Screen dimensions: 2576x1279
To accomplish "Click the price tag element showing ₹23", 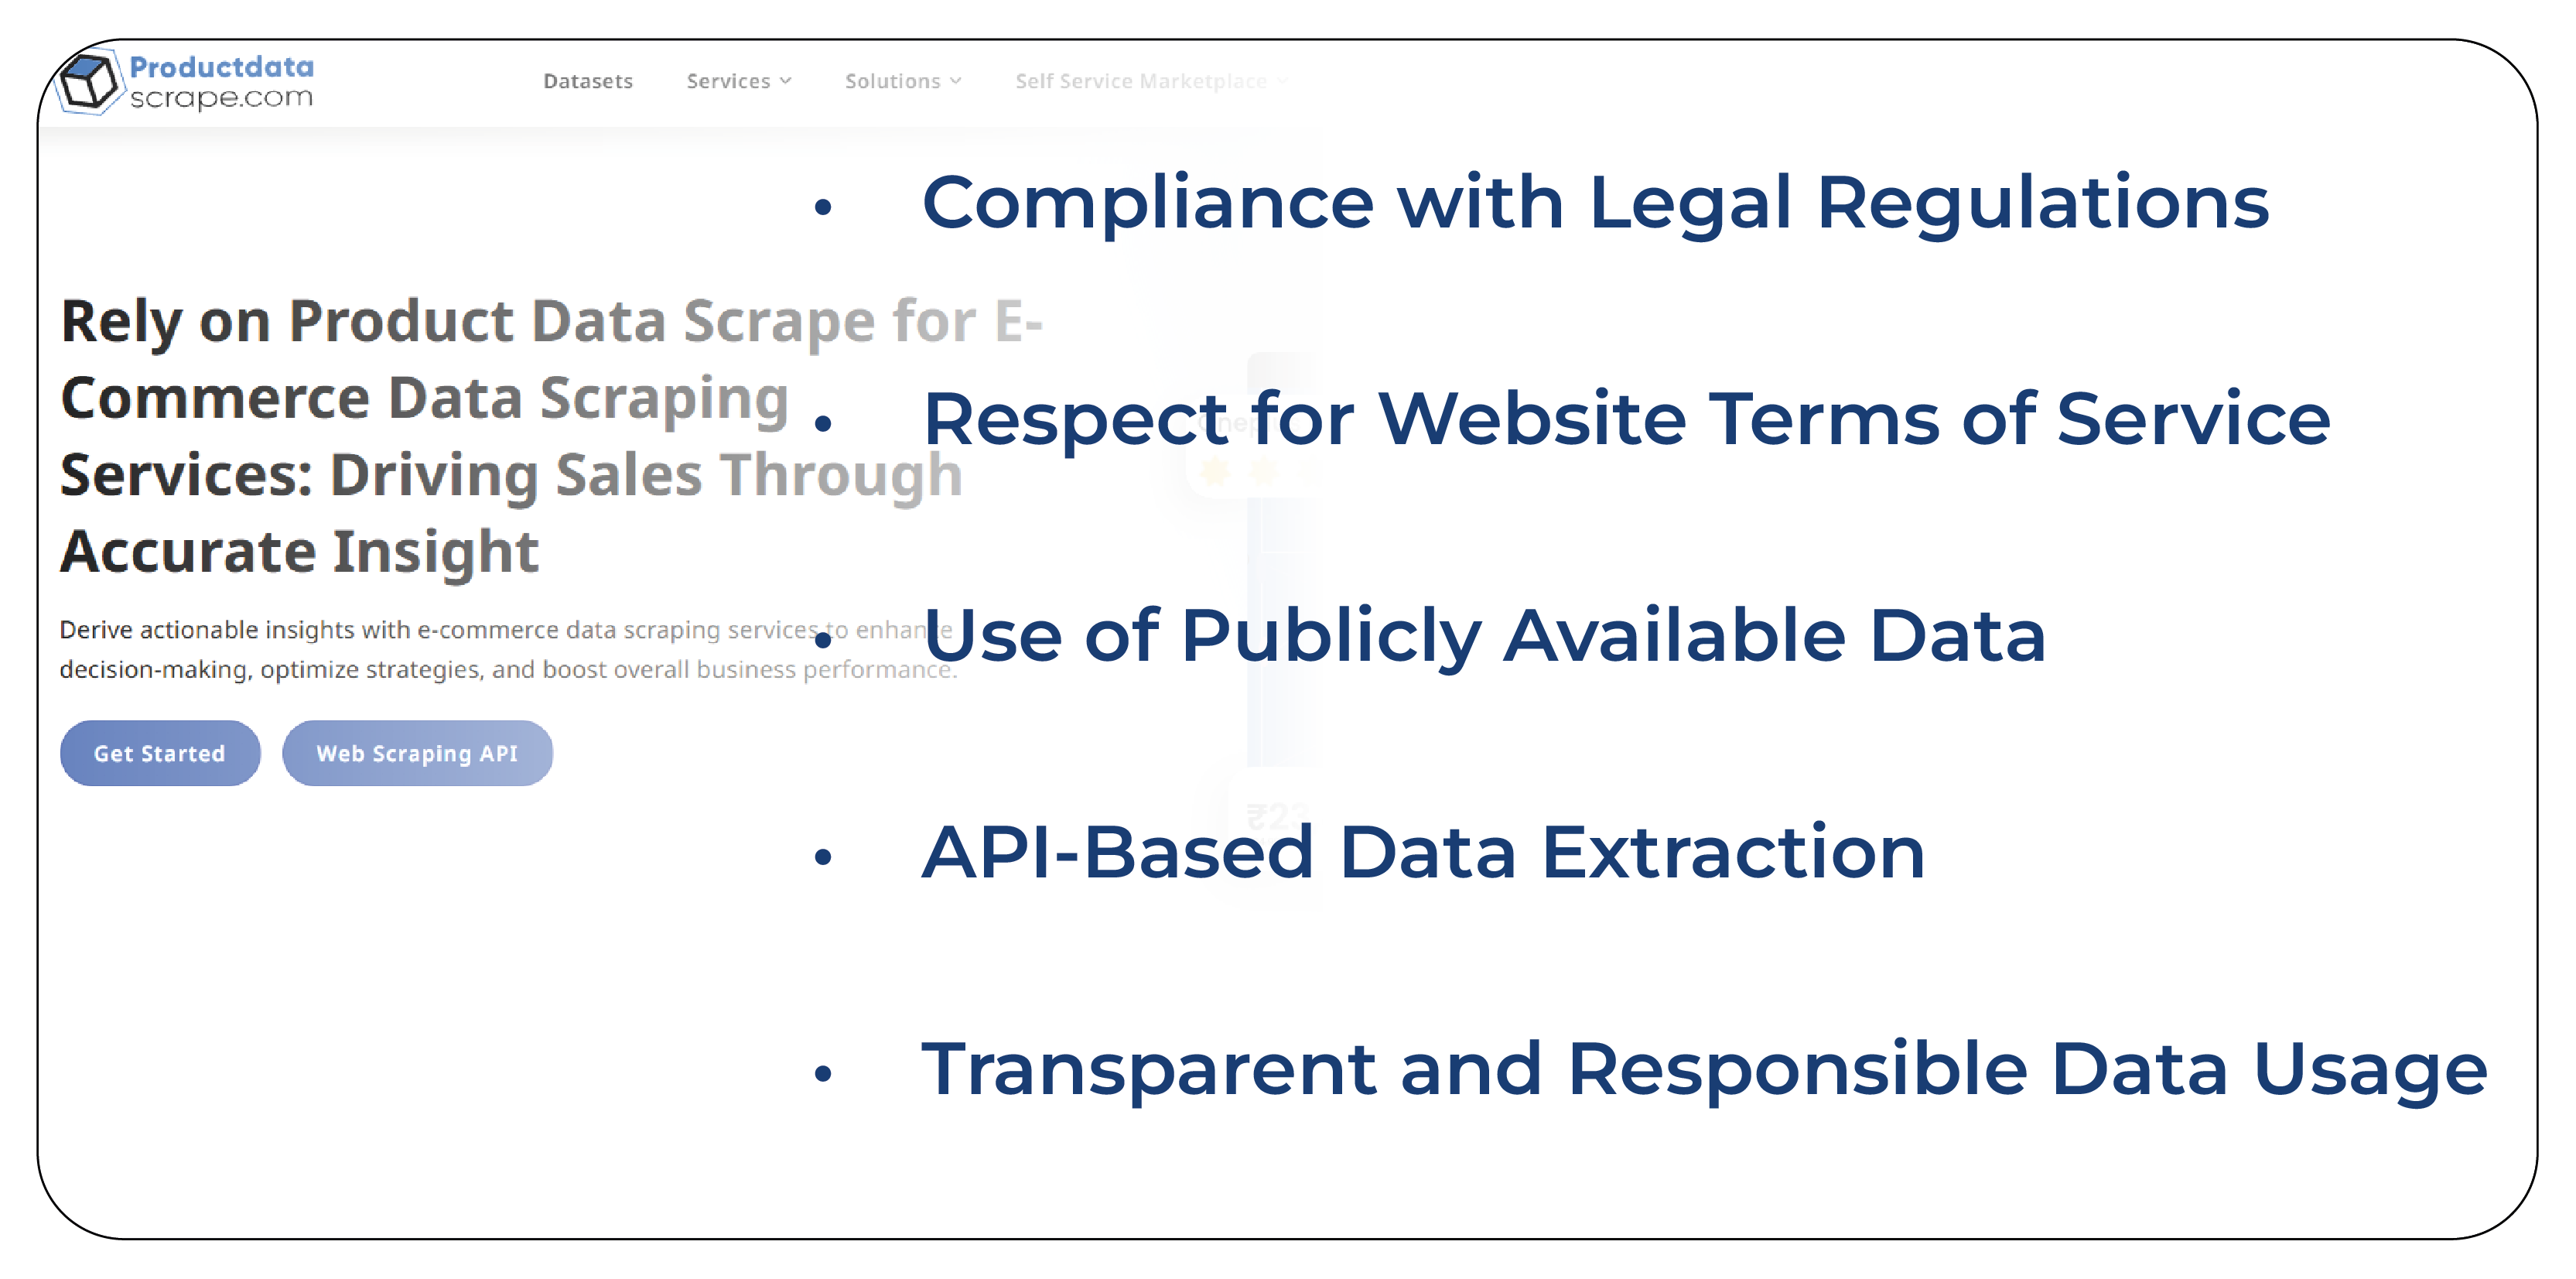I will [x=1286, y=819].
